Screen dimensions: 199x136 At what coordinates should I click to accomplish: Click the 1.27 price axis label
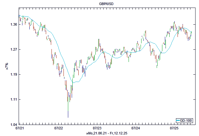point(13,49)
